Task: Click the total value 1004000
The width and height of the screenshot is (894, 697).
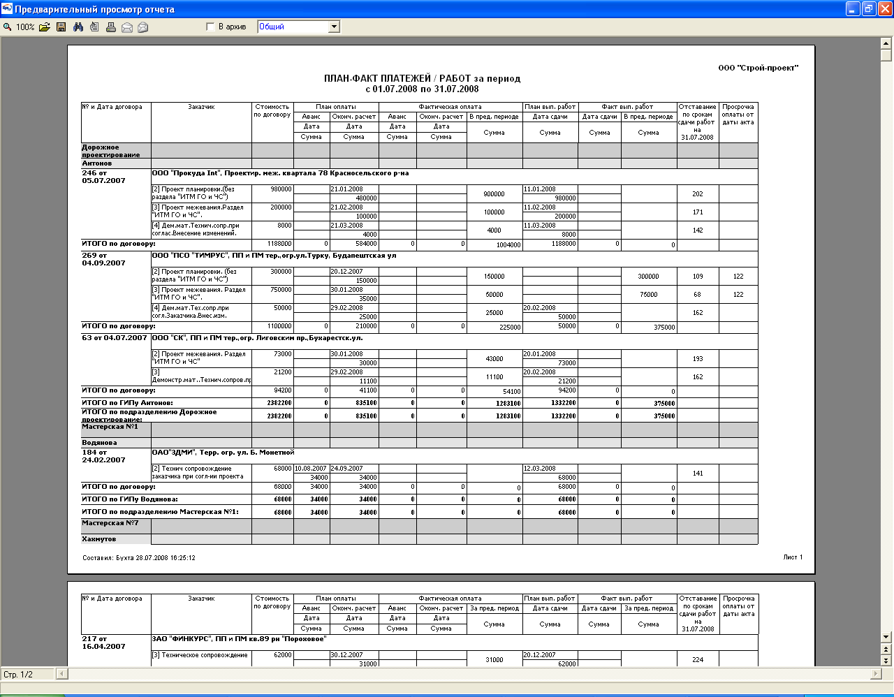Action: (508, 245)
